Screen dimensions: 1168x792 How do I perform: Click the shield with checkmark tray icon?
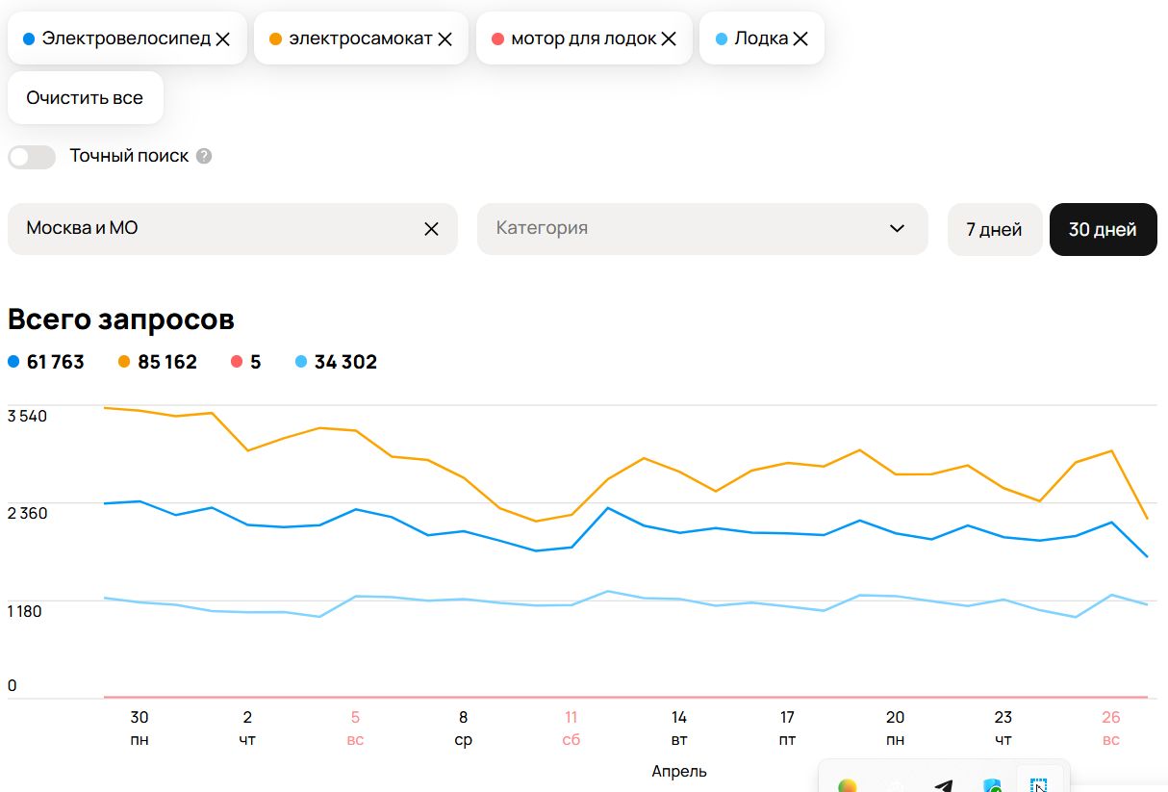pyautogui.click(x=991, y=784)
